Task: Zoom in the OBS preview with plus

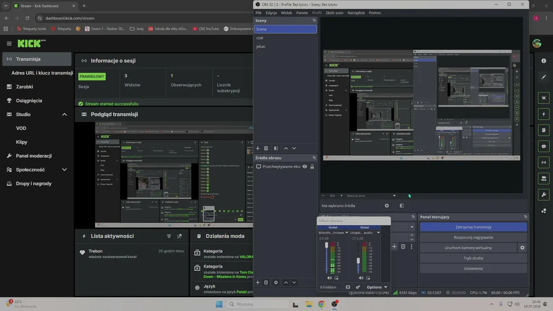Action: 341,196
